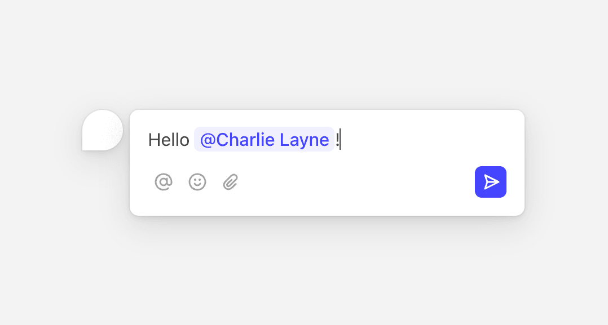Add an emoji via the smiley face
Viewport: 608px width, 325px height.
click(197, 182)
